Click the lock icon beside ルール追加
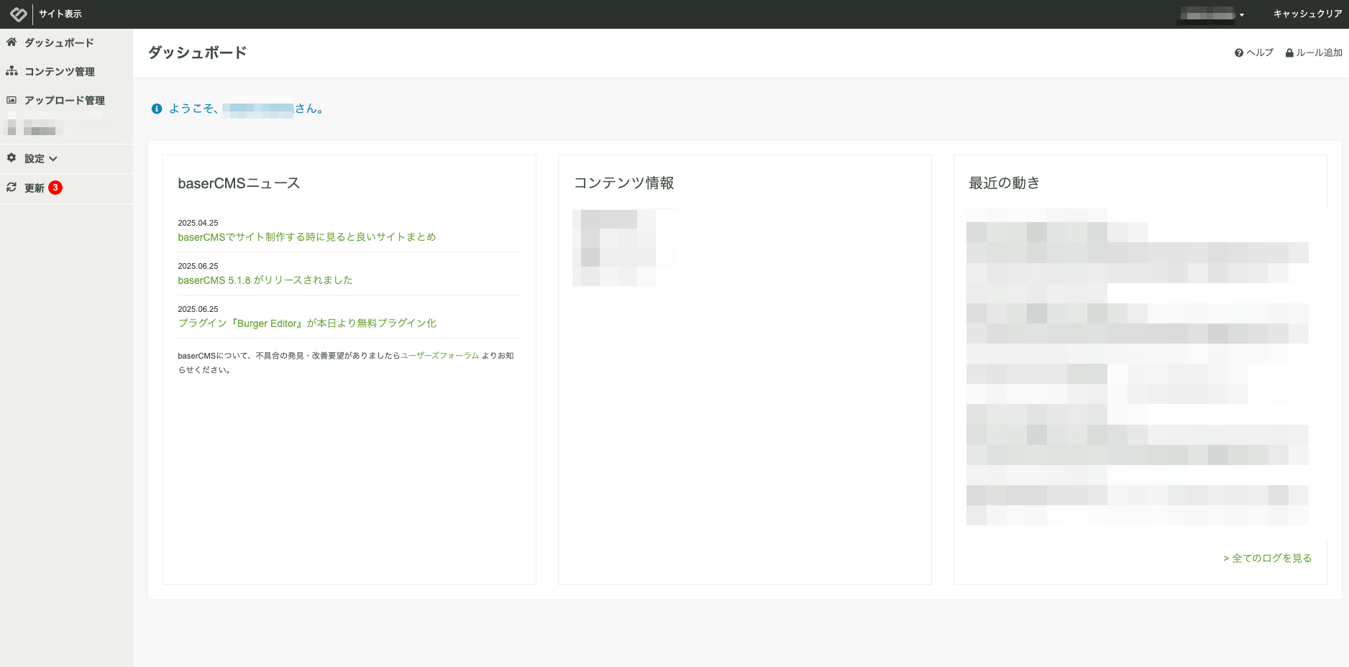Screen dimensions: 1349x667 pyautogui.click(x=1289, y=53)
